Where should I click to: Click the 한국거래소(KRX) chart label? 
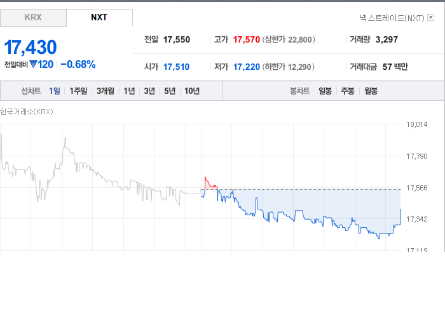click(x=27, y=112)
